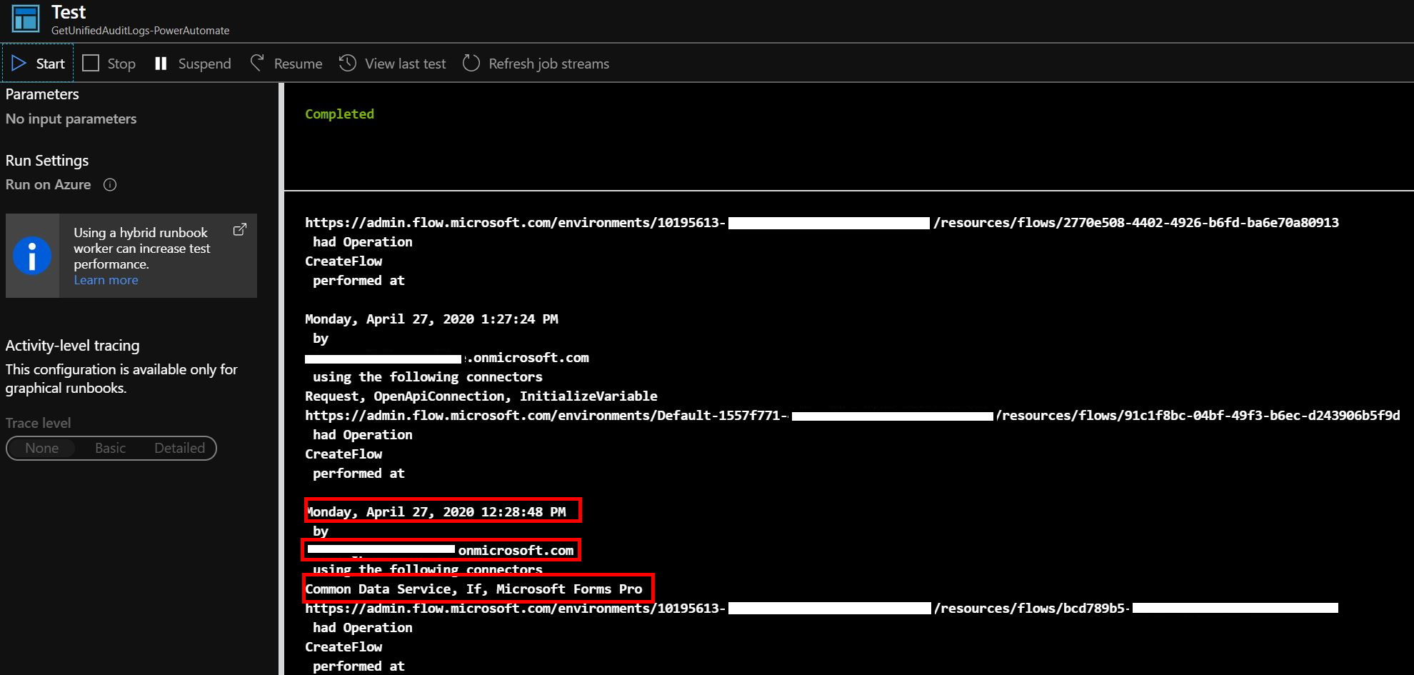Select the 12:28:48 PM timestamp line
The height and width of the screenshot is (675, 1414).
click(436, 511)
